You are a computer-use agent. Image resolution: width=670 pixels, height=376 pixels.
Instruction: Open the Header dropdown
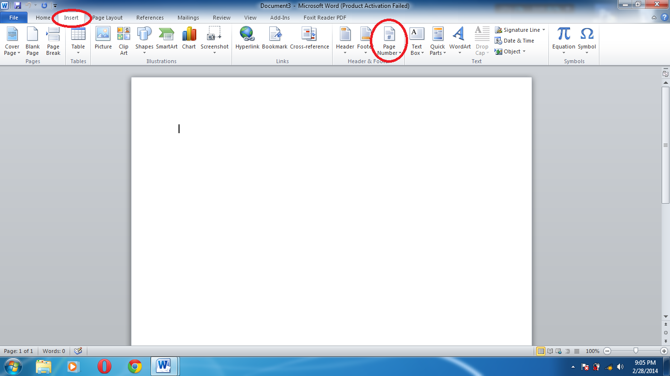(345, 41)
